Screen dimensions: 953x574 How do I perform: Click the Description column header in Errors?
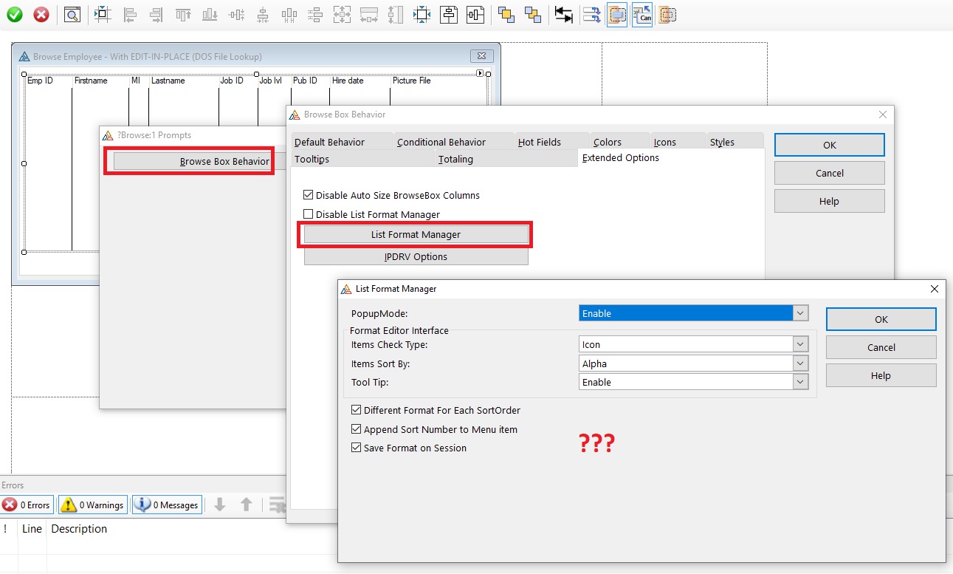click(79, 529)
